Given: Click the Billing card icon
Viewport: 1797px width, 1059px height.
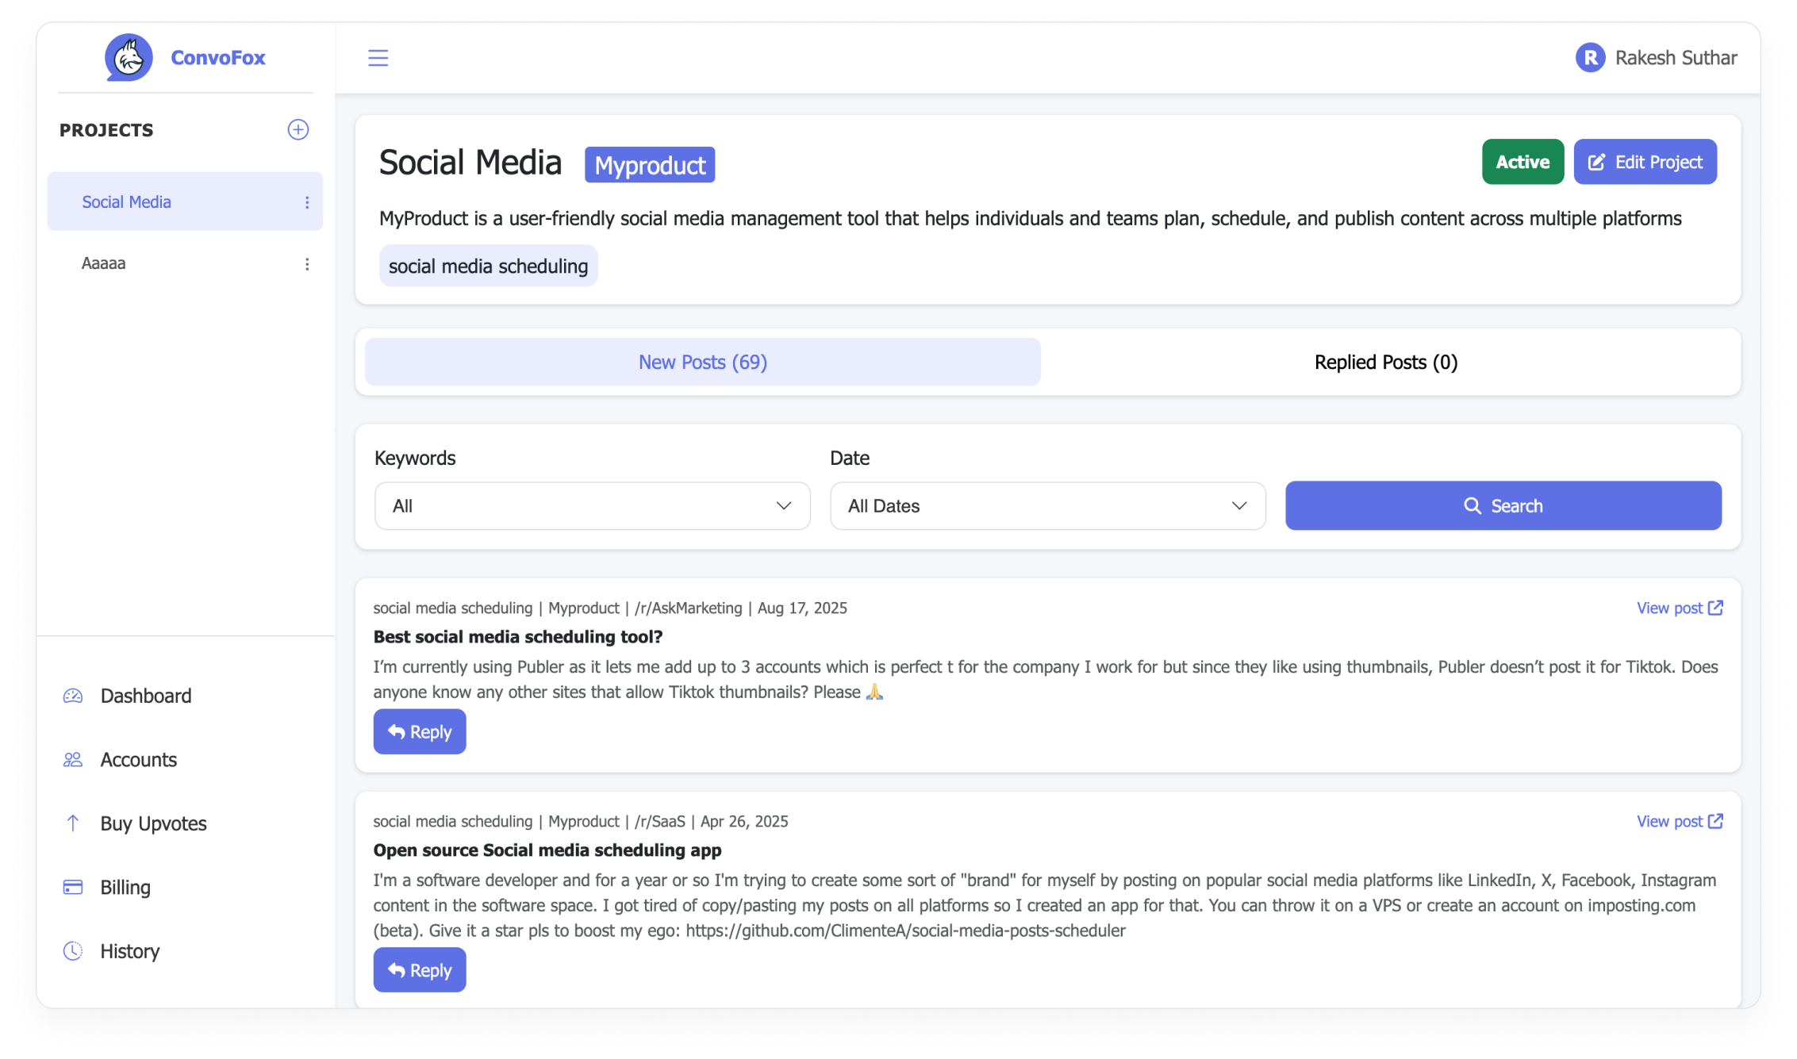Looking at the screenshot, I should coord(73,887).
